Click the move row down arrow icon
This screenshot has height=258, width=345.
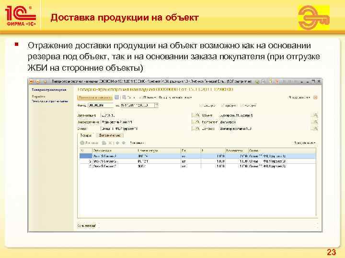coord(124,143)
